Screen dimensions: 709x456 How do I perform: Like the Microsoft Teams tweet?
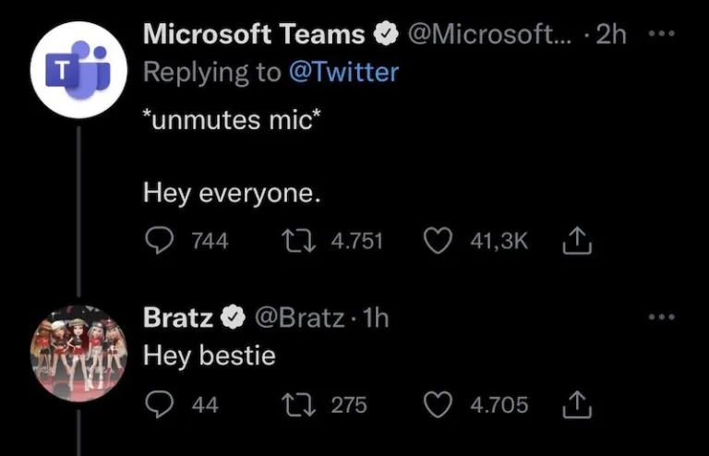[437, 241]
